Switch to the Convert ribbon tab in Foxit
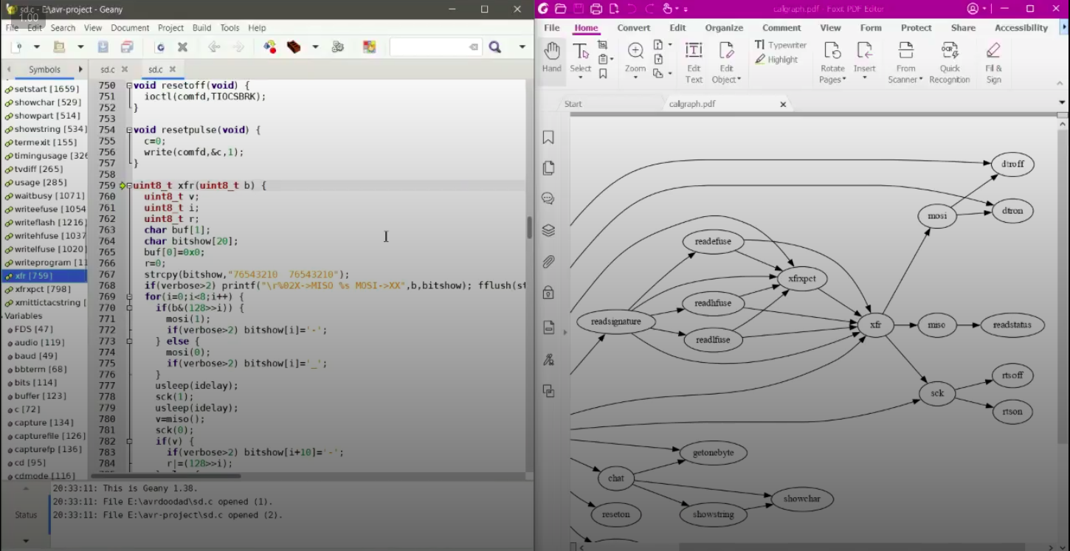This screenshot has height=551, width=1070. click(633, 28)
